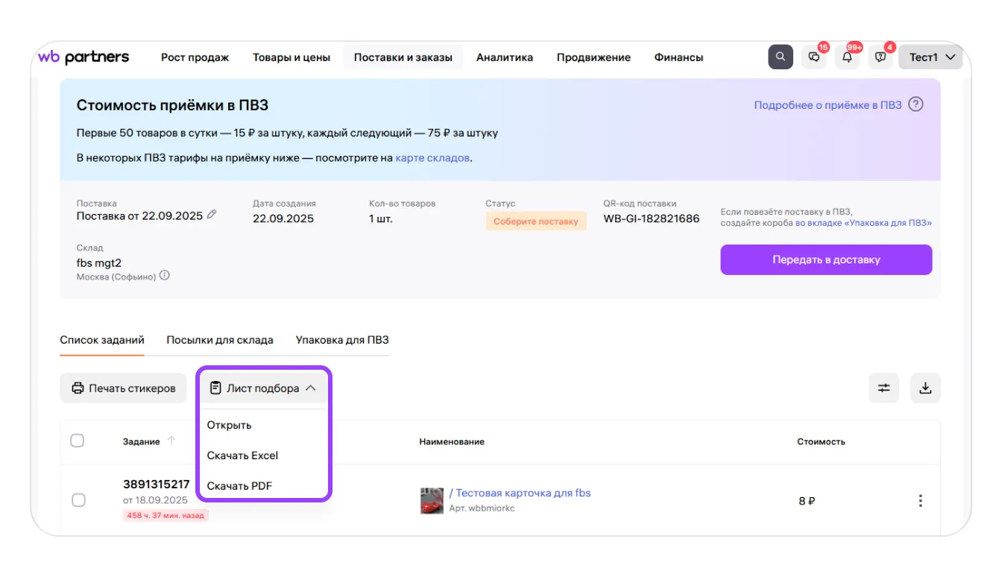Click the product thumbnail image
The width and height of the screenshot is (1002, 577).
pyautogui.click(x=432, y=500)
